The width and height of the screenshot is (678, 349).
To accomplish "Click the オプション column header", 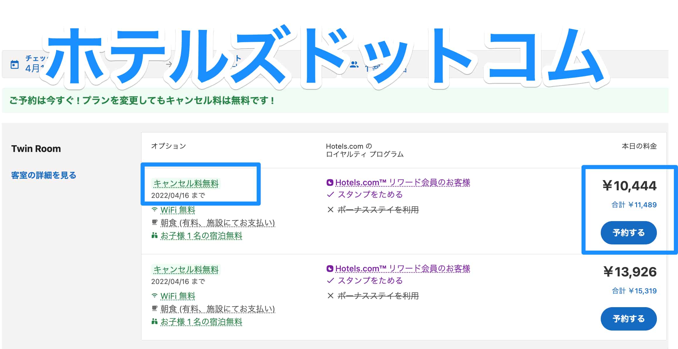I will [x=169, y=146].
